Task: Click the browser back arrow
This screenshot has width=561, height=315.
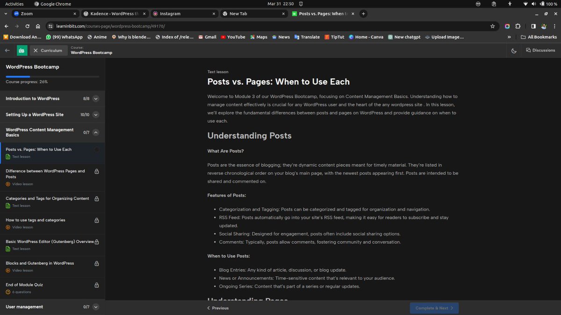Action: [x=7, y=27]
